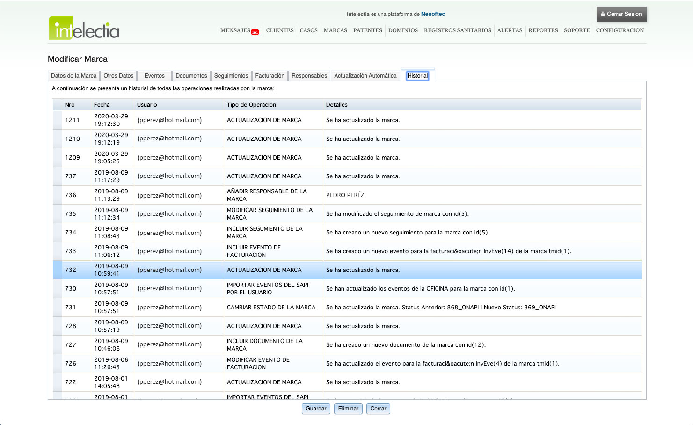Switch to the Eventos tab

[x=154, y=76]
